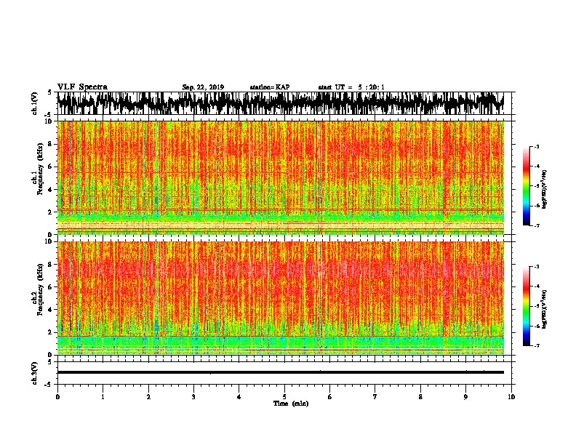
Task: Click the 'start UT = 5:20:1' text
Action: (x=351, y=87)
